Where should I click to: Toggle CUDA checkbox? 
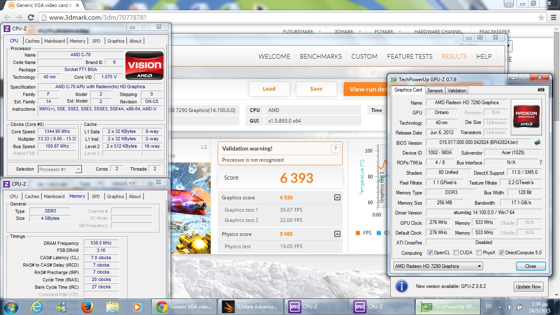[x=456, y=253]
